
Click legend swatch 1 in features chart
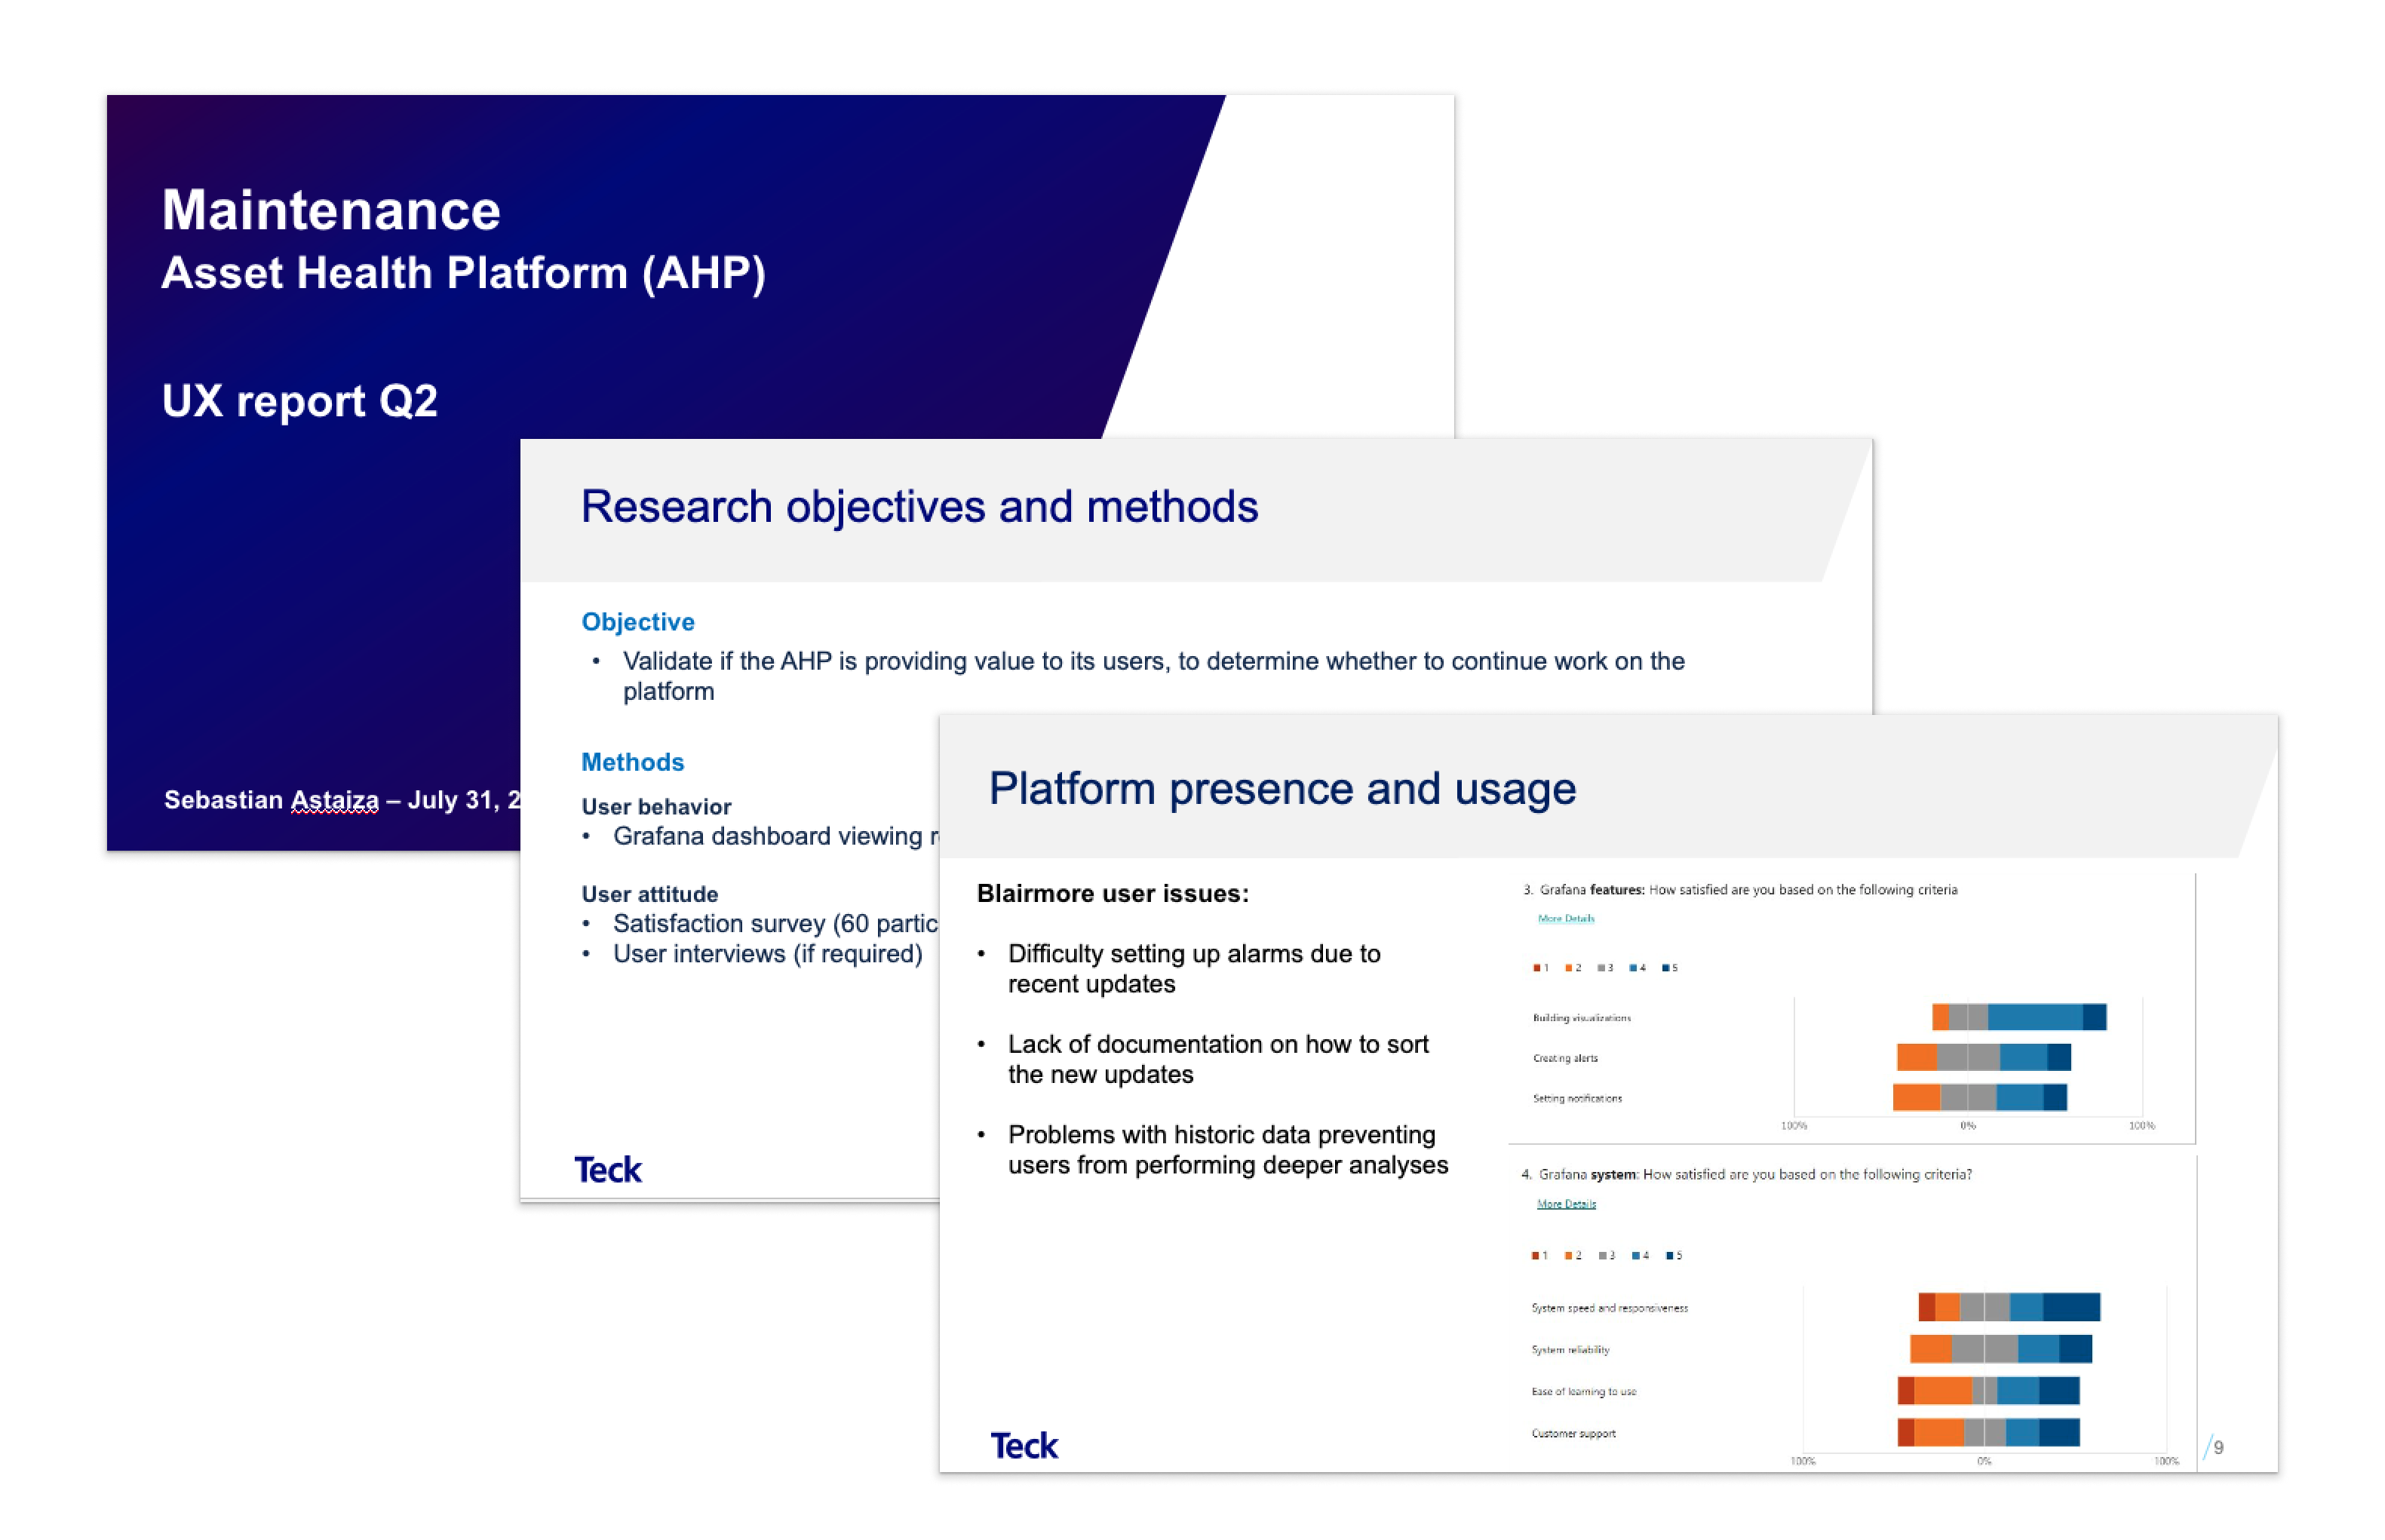pos(1537,968)
